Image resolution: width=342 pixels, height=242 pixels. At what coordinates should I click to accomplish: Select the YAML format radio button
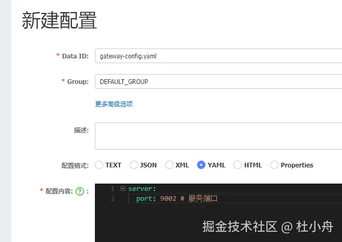pyautogui.click(x=201, y=165)
